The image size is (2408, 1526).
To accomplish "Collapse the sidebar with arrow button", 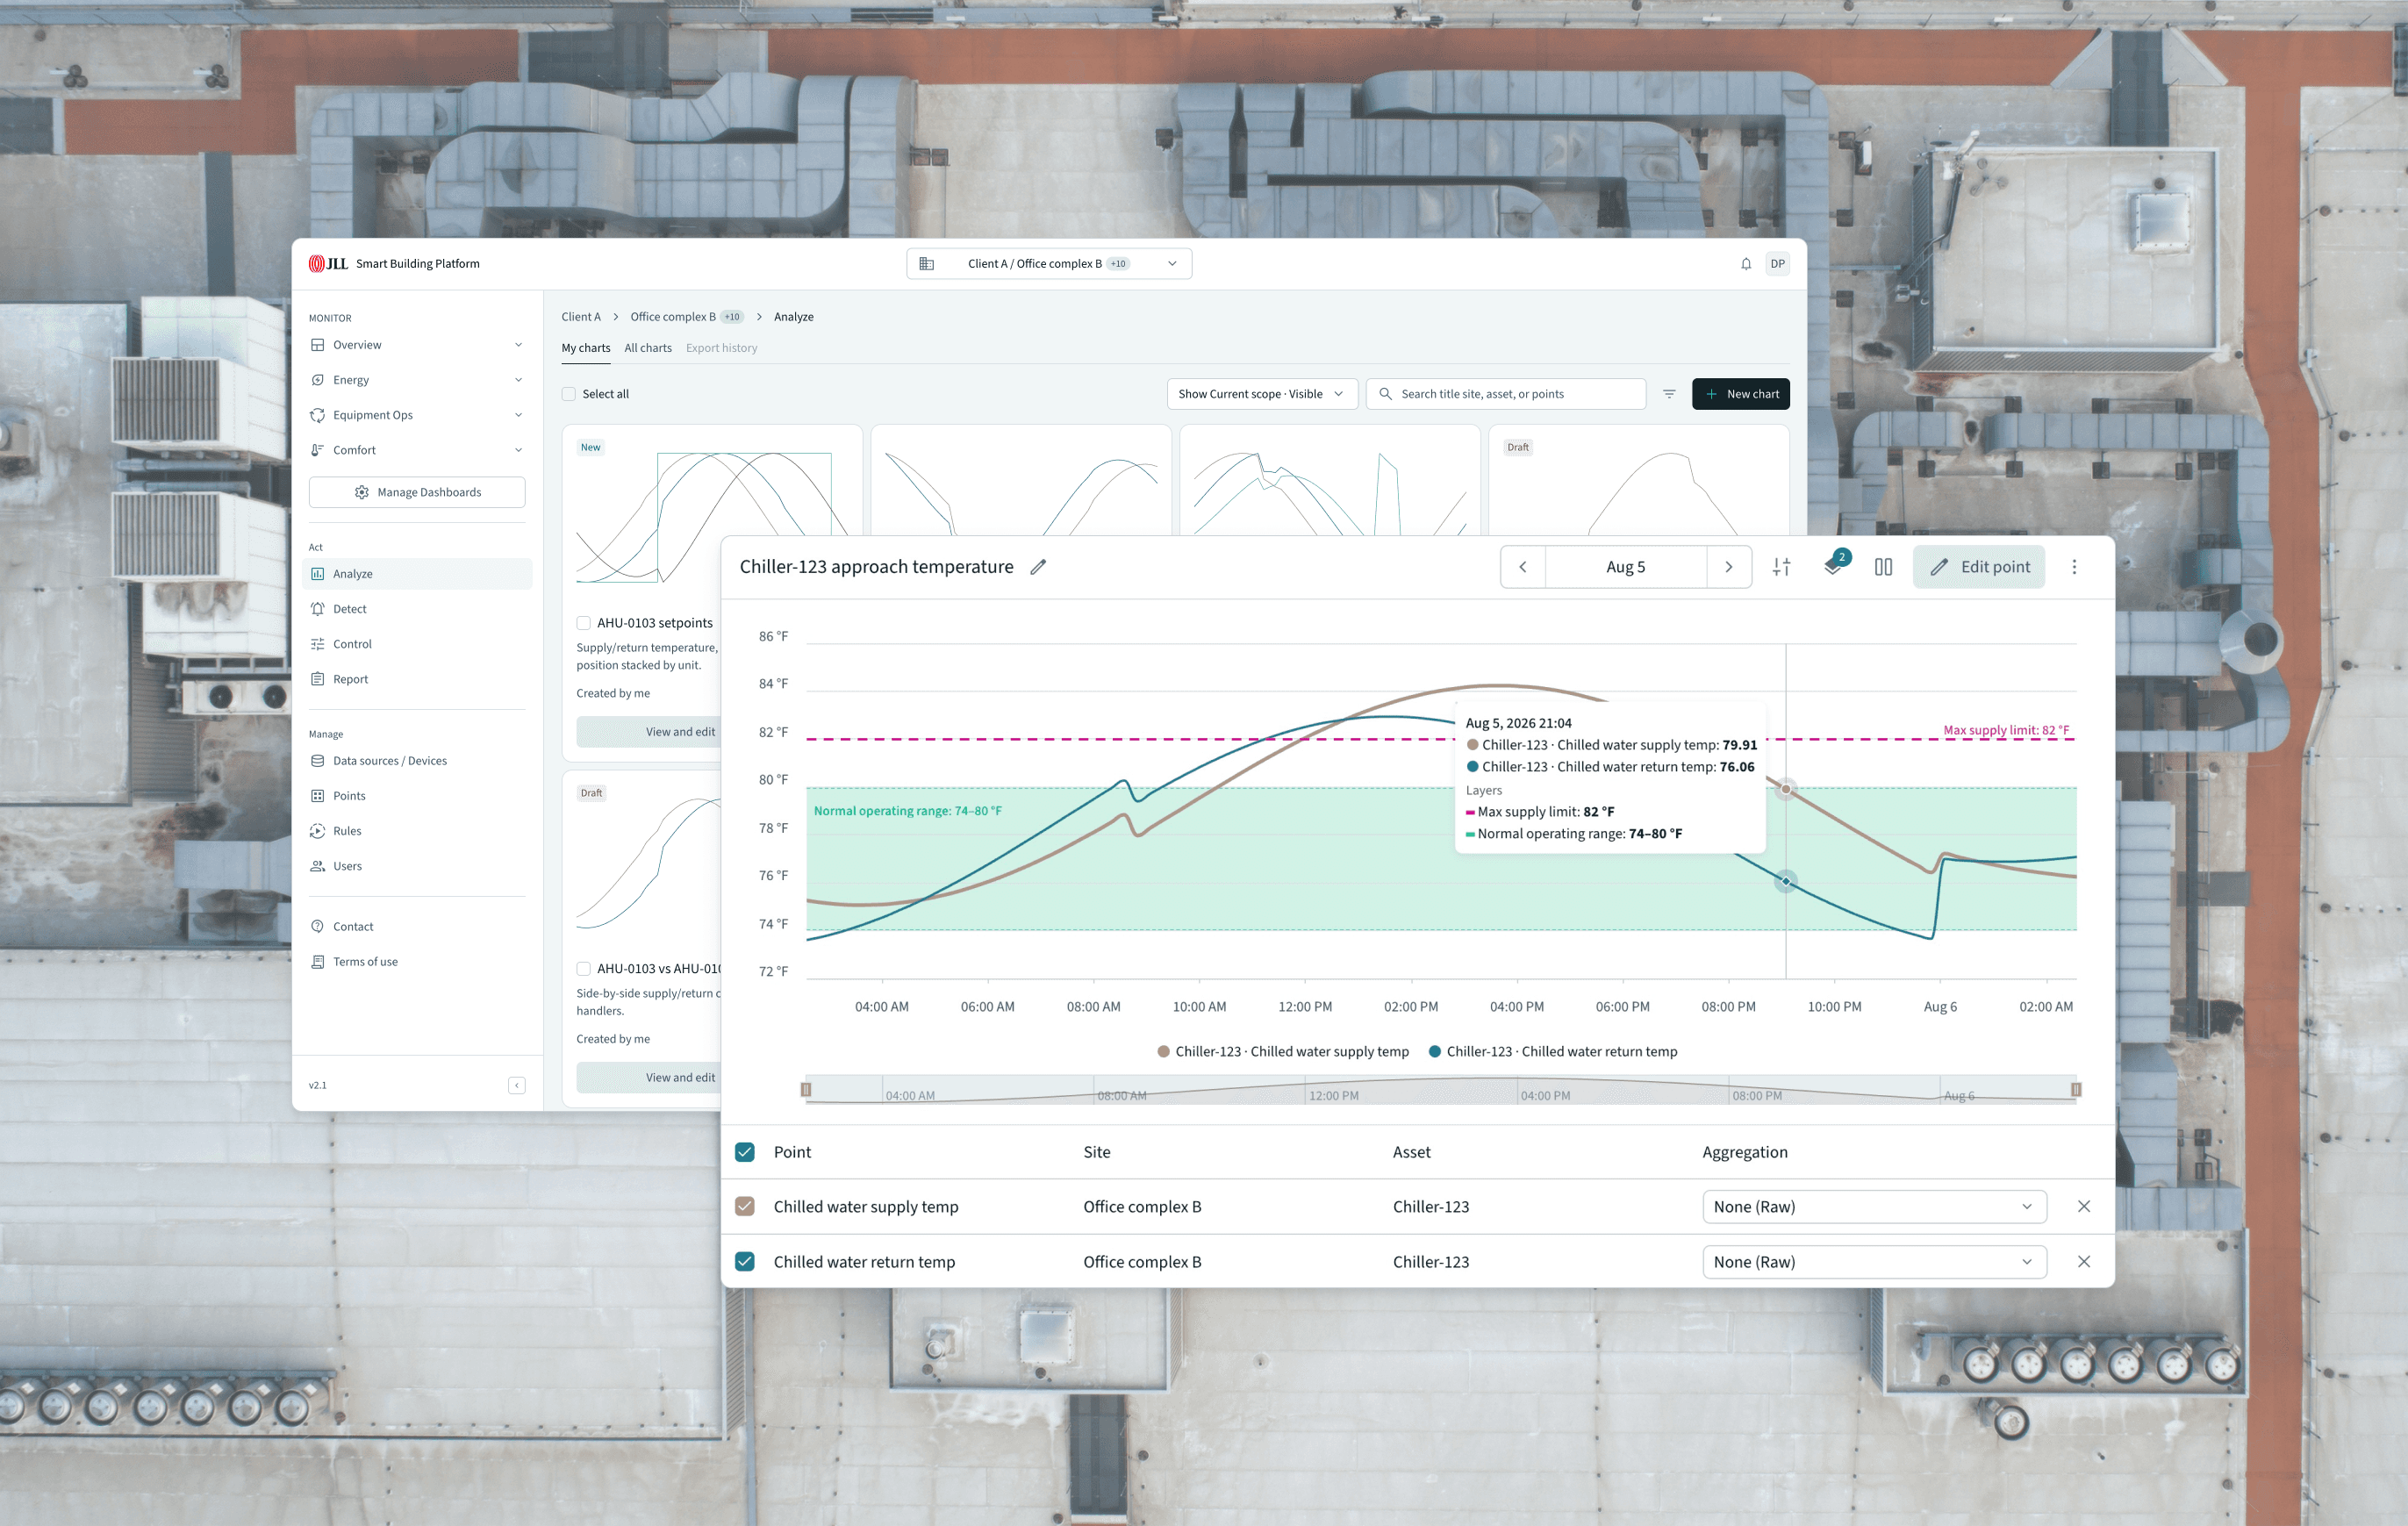I will [517, 1085].
